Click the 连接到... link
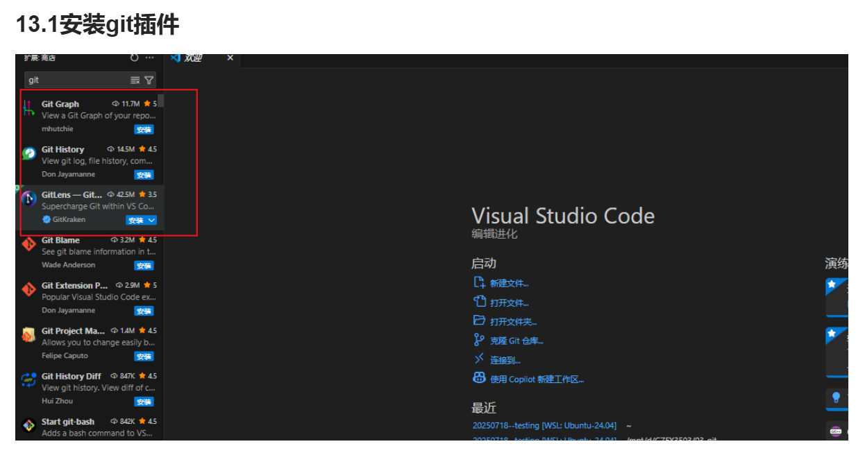The height and width of the screenshot is (453, 865). point(505,360)
